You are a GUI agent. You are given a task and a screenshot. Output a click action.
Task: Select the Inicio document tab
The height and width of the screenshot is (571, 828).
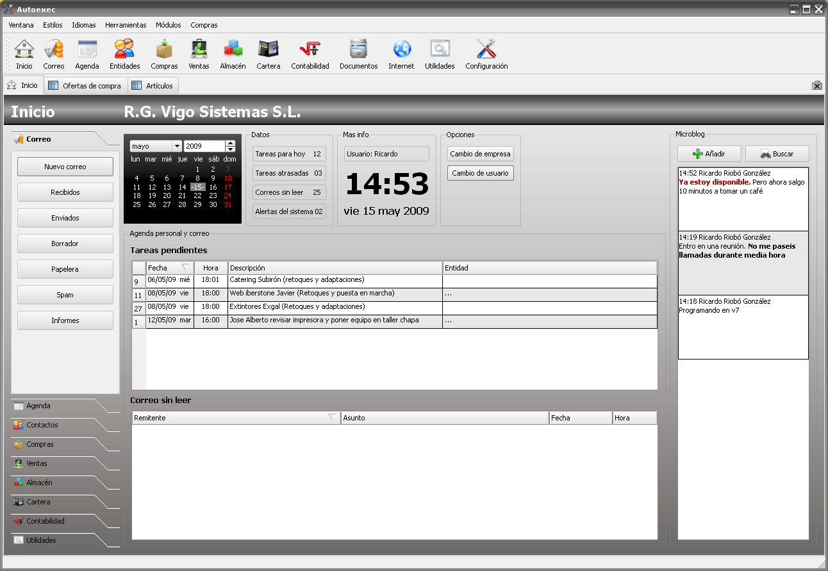click(23, 85)
